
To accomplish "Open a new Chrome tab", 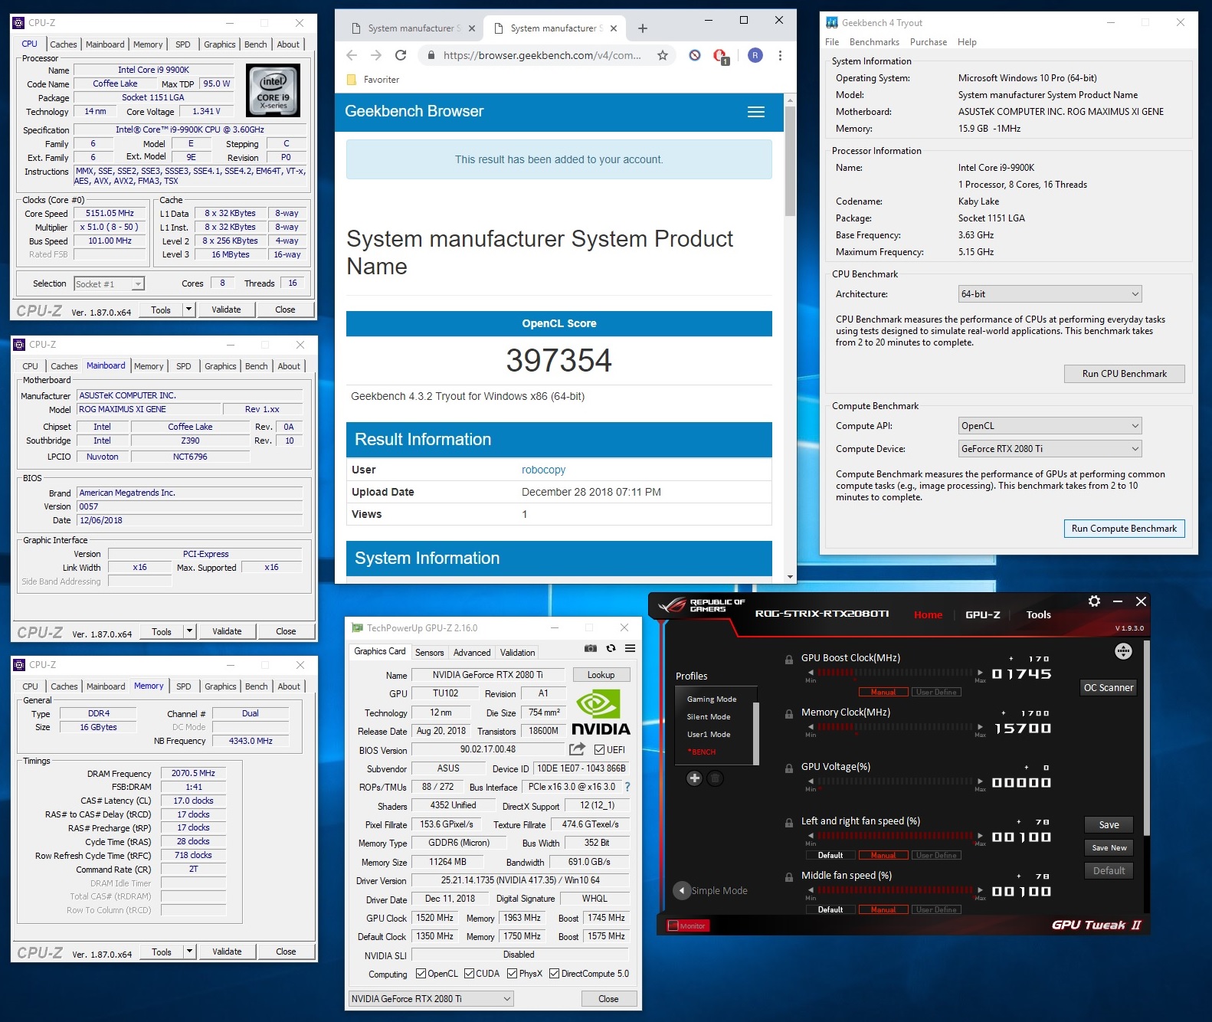I will (x=643, y=28).
